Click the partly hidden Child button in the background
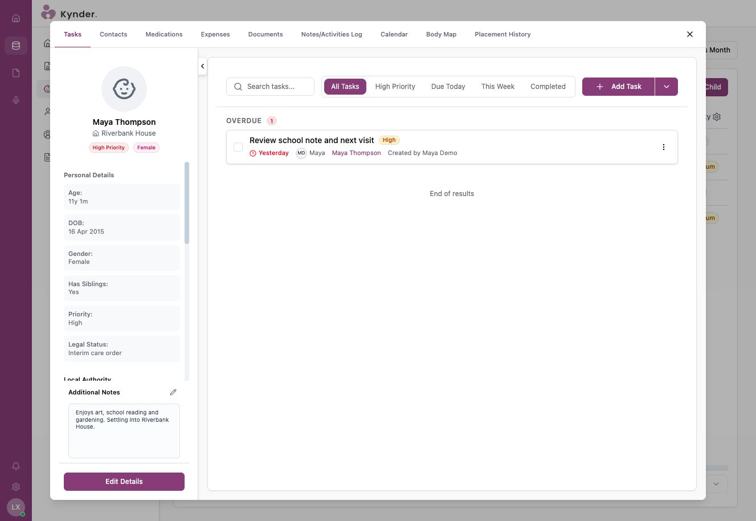 716,87
